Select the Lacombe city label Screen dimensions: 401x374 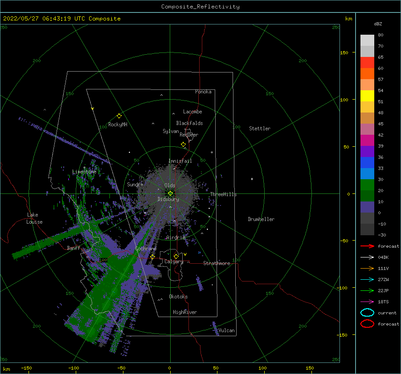click(x=192, y=112)
